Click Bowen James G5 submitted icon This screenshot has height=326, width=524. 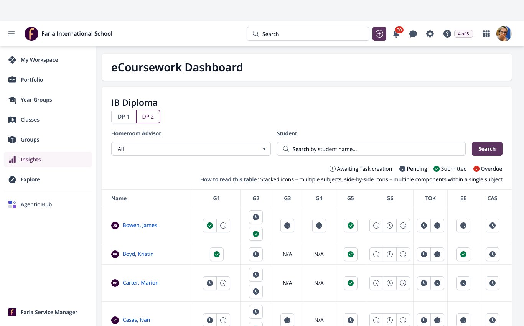point(351,226)
